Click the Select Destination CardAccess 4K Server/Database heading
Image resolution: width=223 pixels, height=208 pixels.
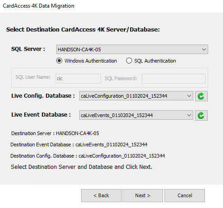point(83,29)
